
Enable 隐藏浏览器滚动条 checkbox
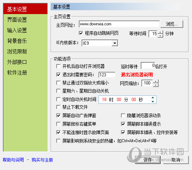click(123, 115)
